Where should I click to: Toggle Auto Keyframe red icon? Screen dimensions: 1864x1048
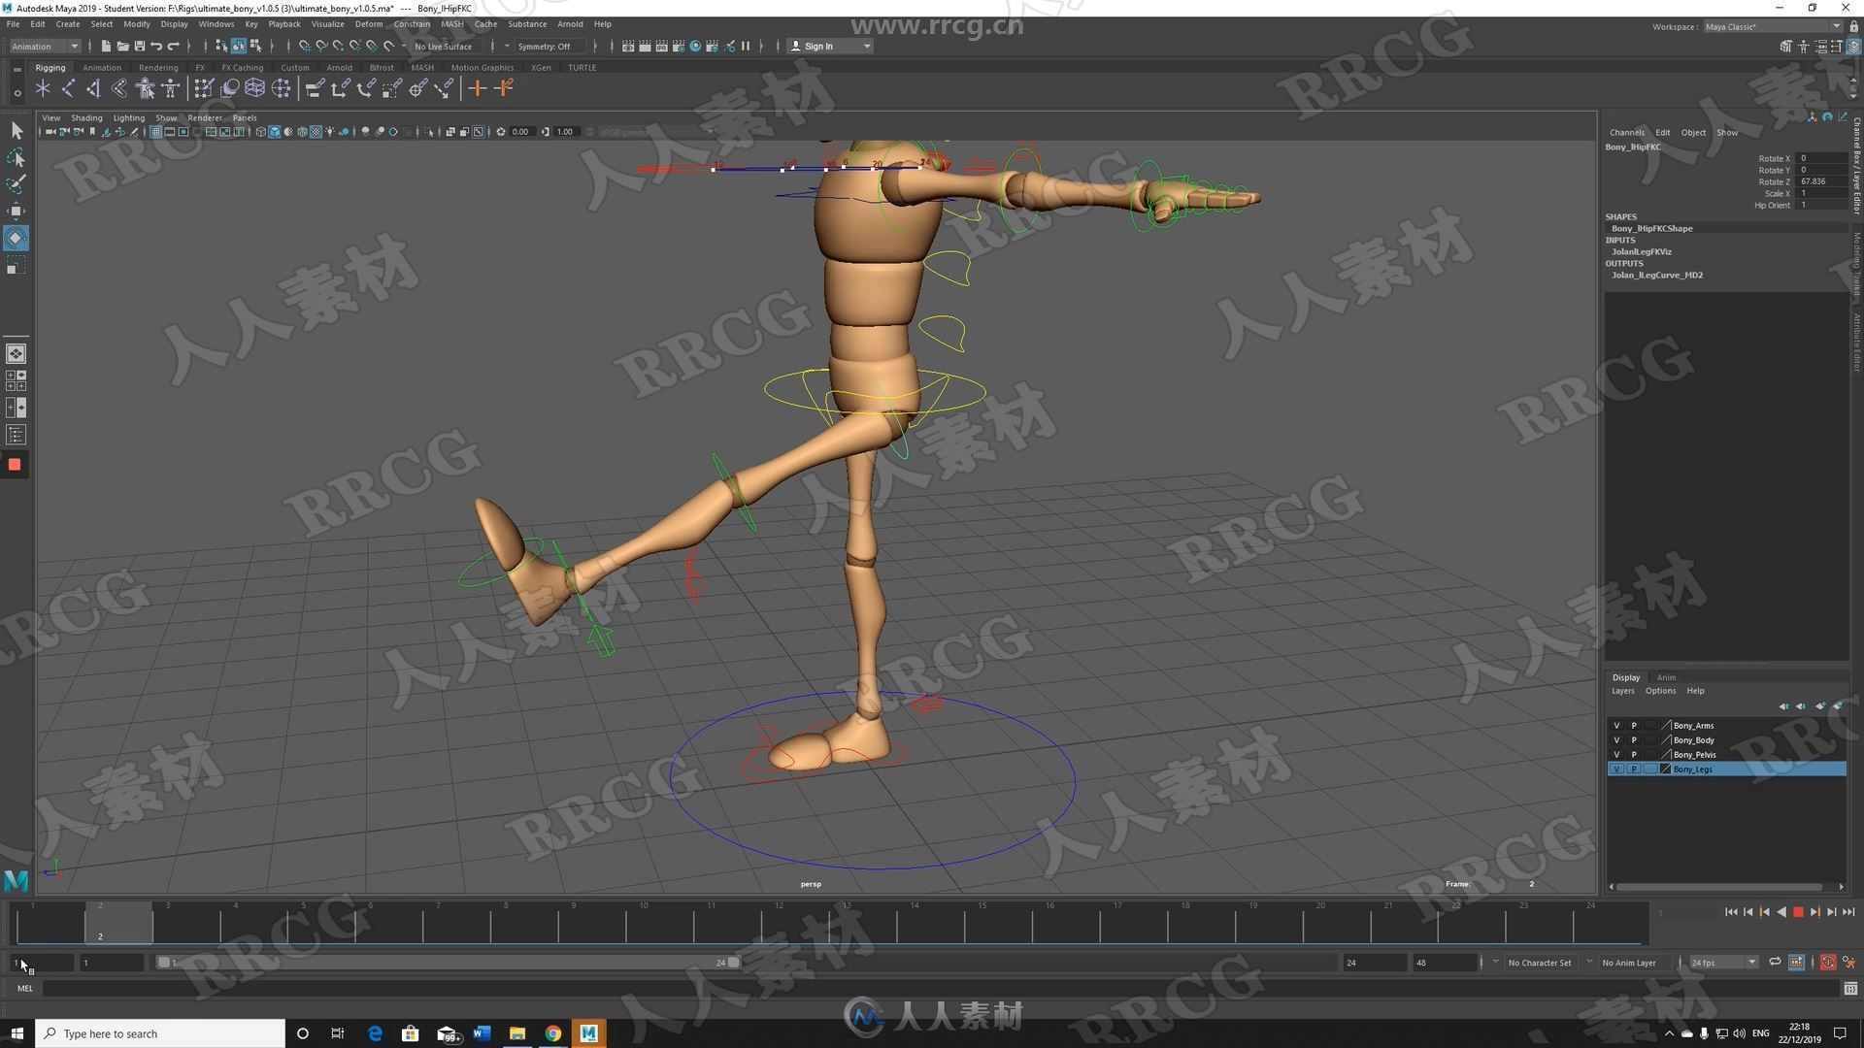pyautogui.click(x=1827, y=962)
